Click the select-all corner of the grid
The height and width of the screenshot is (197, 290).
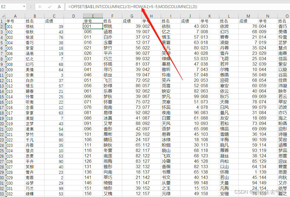click(x=3, y=16)
